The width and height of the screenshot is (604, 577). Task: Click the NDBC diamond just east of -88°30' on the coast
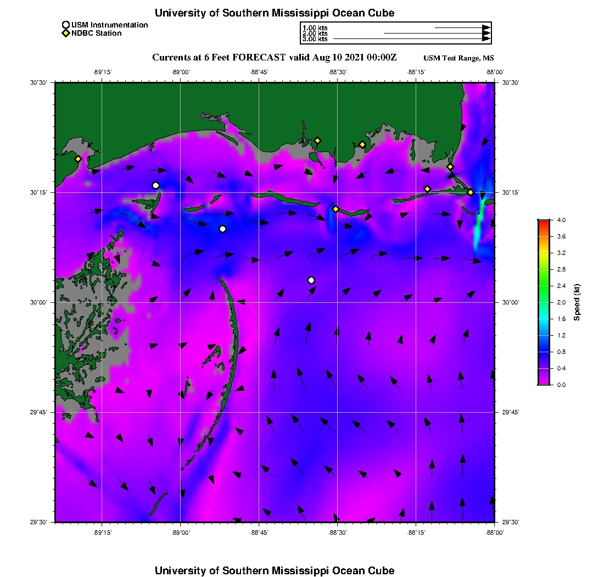tap(362, 145)
